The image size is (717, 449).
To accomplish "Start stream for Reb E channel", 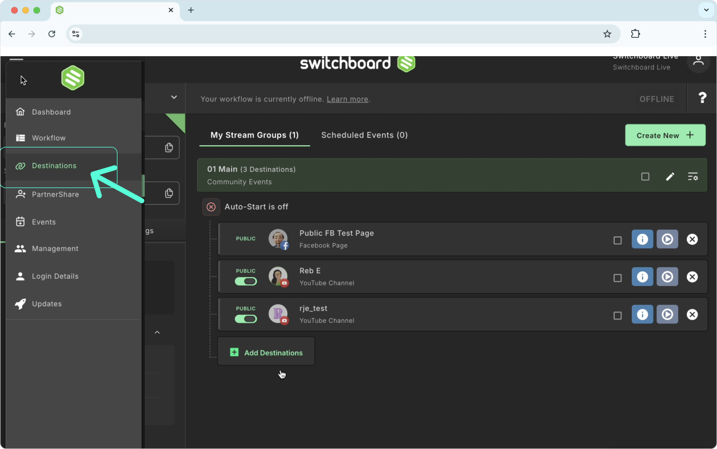I will click(667, 277).
